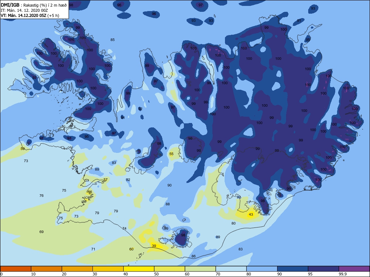Click the "DMI/IGB" title text
The width and height of the screenshot is (370, 277).
pyautogui.click(x=10, y=5)
